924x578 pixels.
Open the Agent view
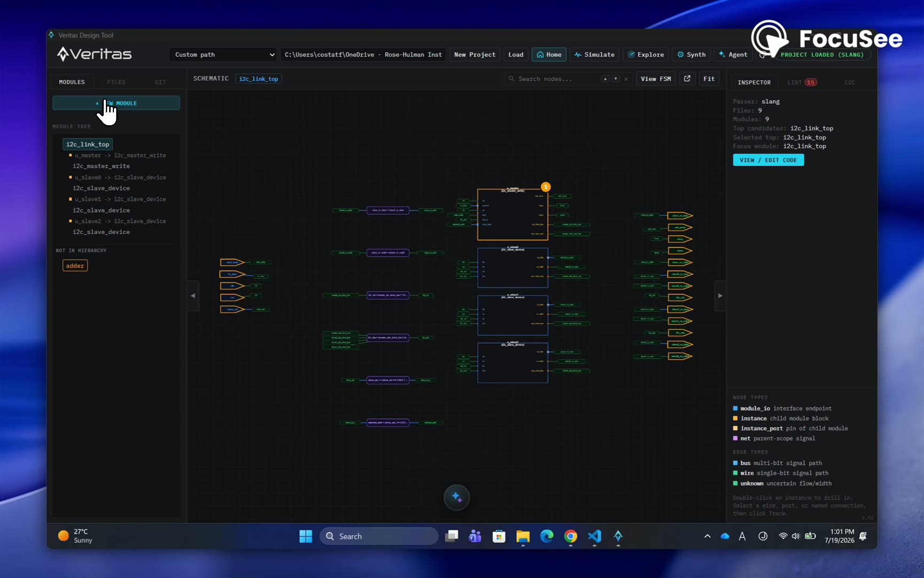click(x=733, y=55)
